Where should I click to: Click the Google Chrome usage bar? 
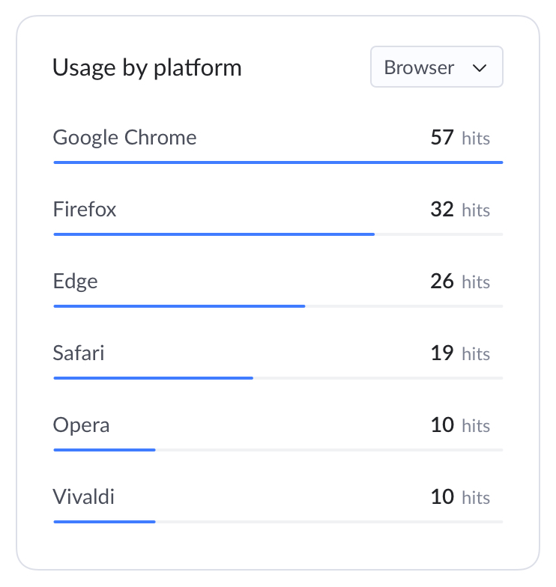point(278,162)
